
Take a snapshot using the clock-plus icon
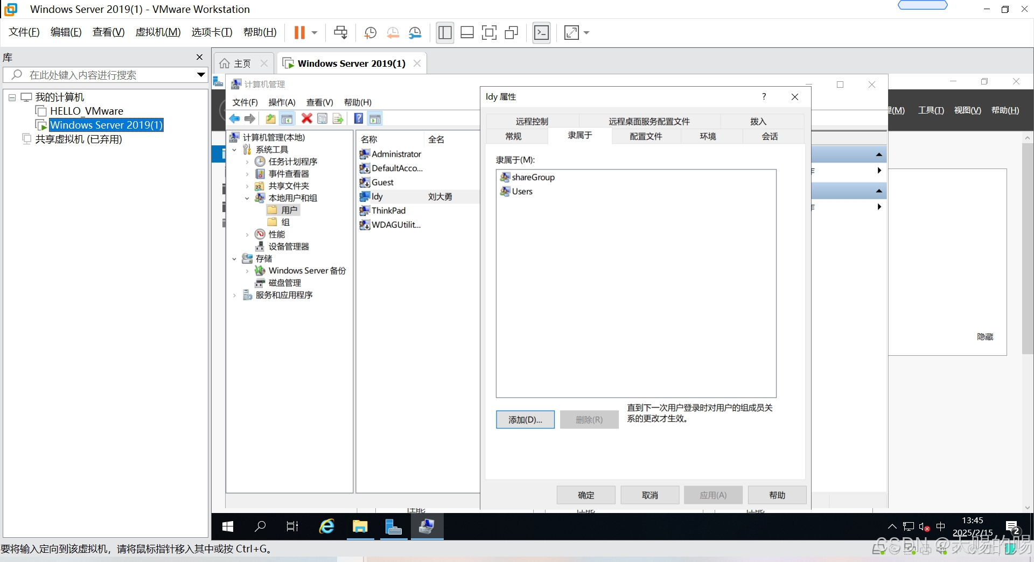(370, 33)
